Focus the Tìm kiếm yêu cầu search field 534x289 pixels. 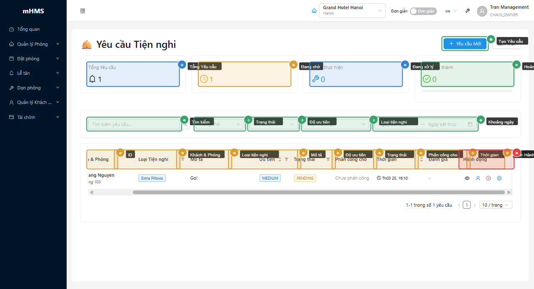(134, 124)
